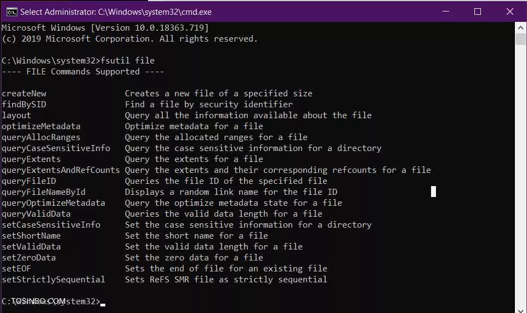Click the queryFileNameById command text
Screen dimensions: 527x313
(44, 192)
